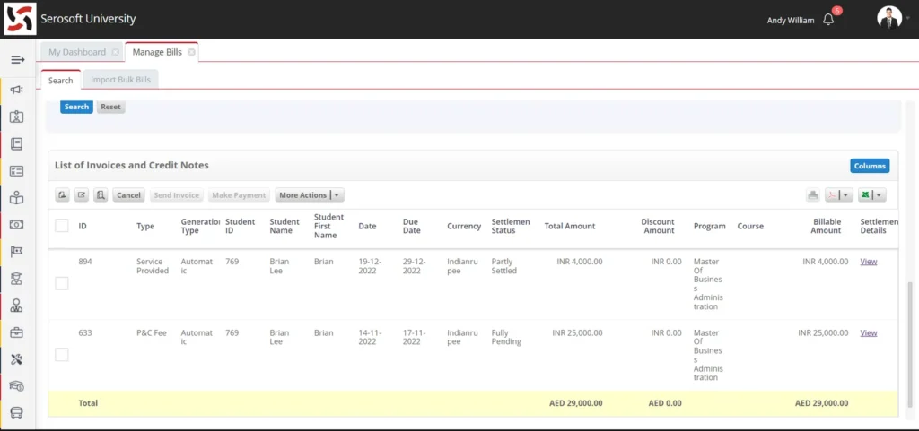Screen dimensions: 919x431
Task: Toggle the select-all checkbox in the table header
Action: 62,226
